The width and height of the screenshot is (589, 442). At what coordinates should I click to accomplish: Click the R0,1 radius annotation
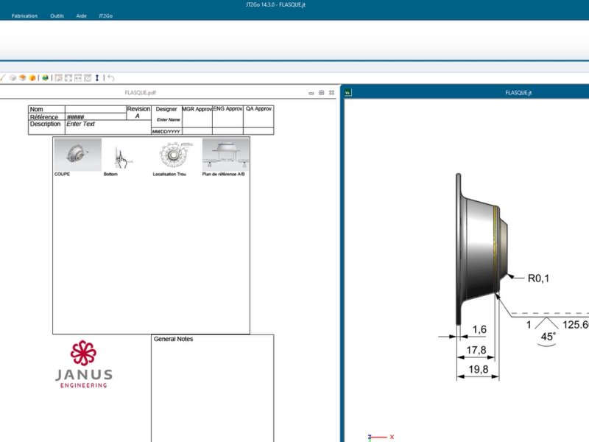(538, 278)
